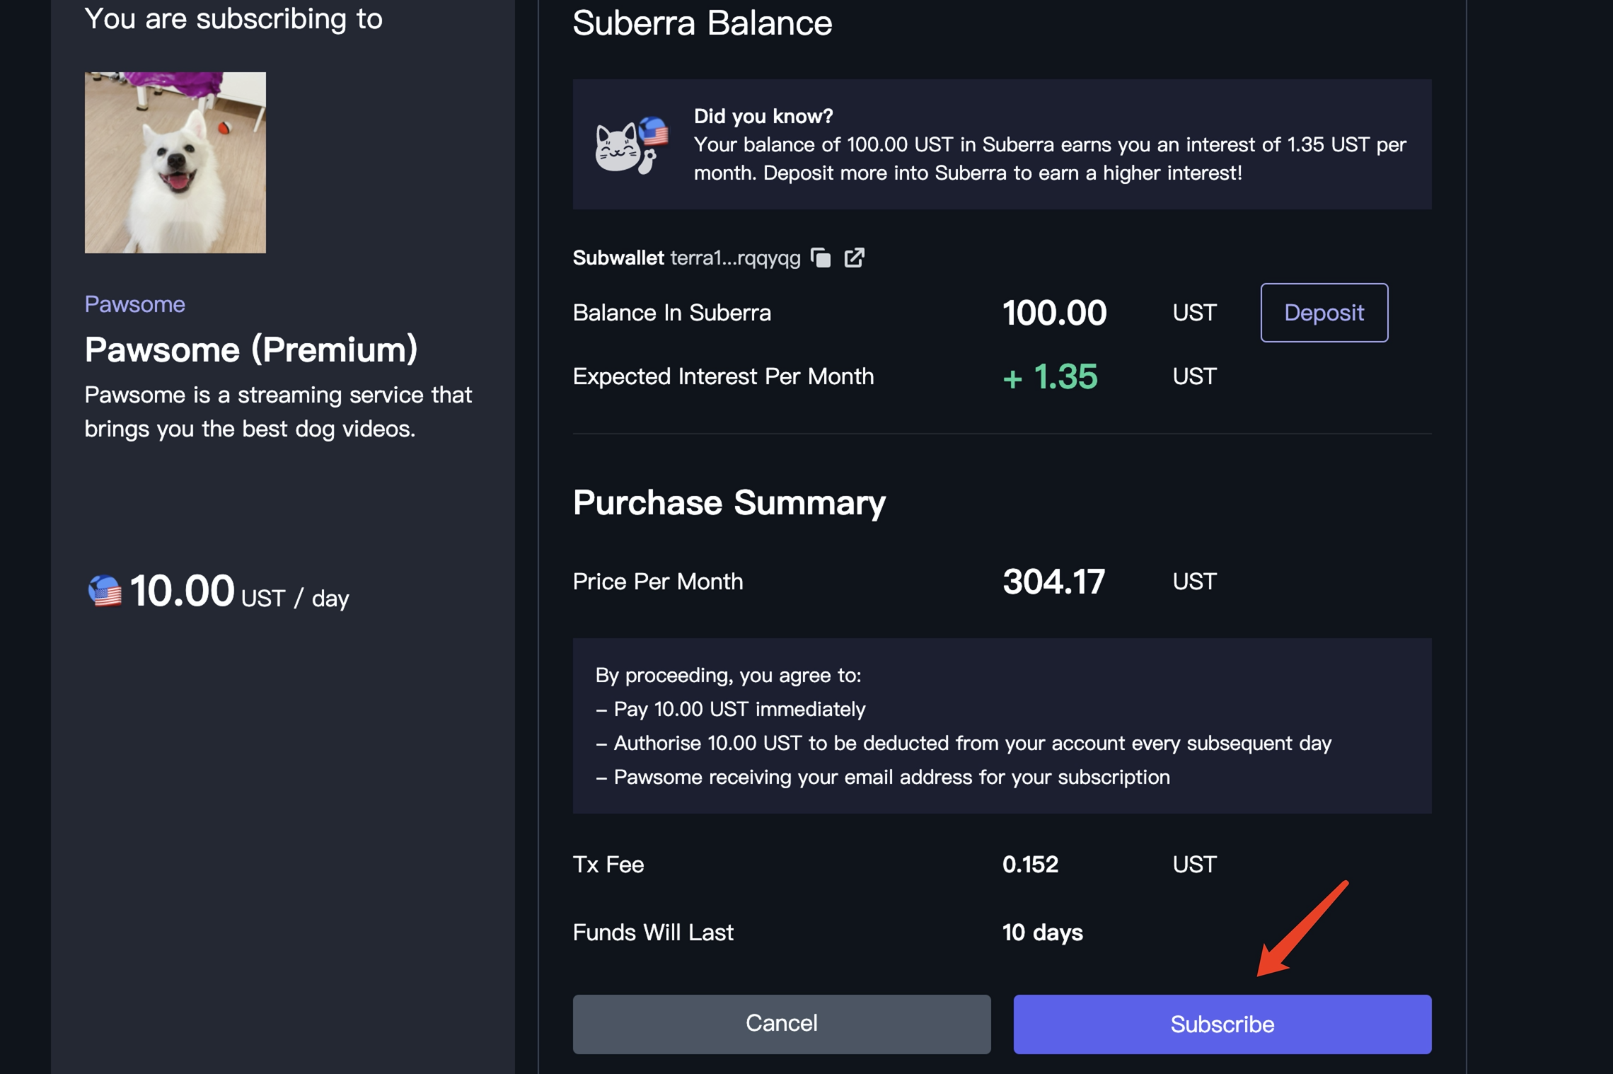Viewport: 1613px width, 1074px height.
Task: Click the 0.152 Tx Fee value
Action: pyautogui.click(x=1030, y=865)
